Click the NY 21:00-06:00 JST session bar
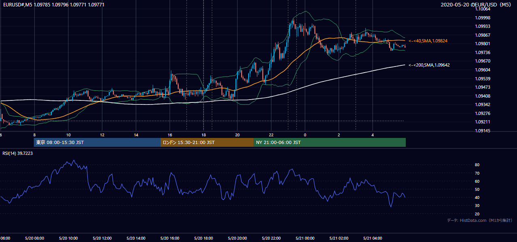The image size is (517, 242). 330,142
